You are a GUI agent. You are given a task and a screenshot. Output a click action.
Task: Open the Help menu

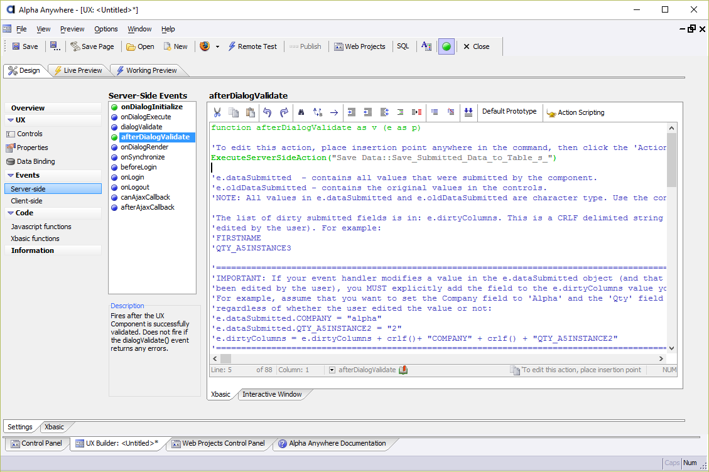[168, 29]
